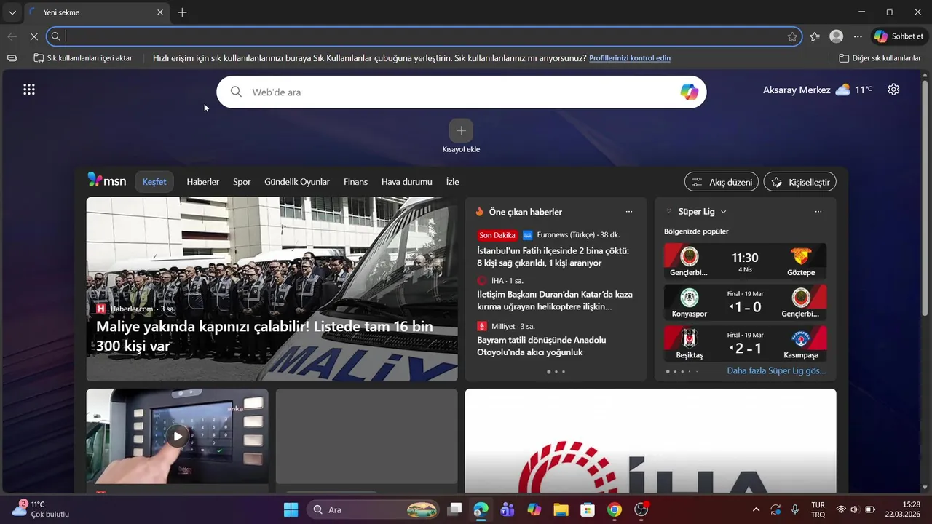
Task: Open the Hava durumu tab
Action: pyautogui.click(x=407, y=182)
